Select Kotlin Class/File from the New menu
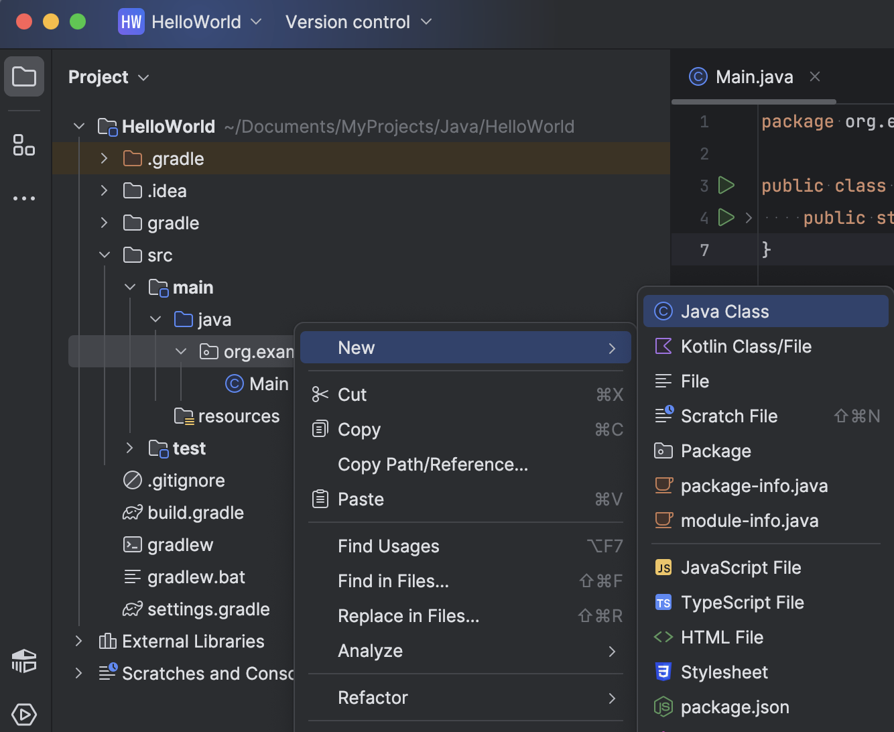Screen dimensions: 894x732 tap(746, 346)
